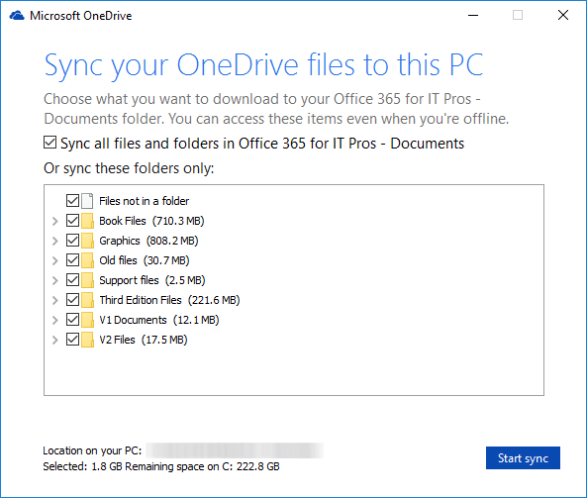Select the V2 Files (17.5 MB) label
Screen dimensions: 587x498
click(x=144, y=340)
